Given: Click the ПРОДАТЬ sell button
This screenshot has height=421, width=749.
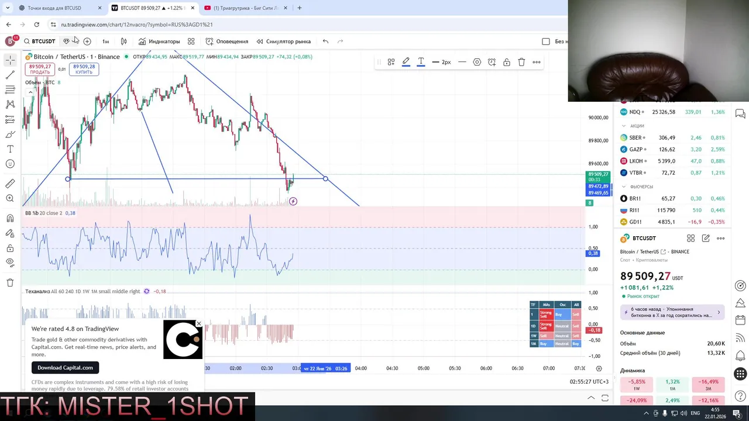Looking at the screenshot, I should pyautogui.click(x=40, y=70).
